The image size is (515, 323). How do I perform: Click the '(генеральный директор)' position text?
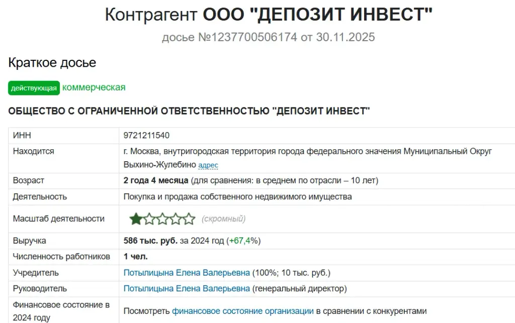[300, 288]
